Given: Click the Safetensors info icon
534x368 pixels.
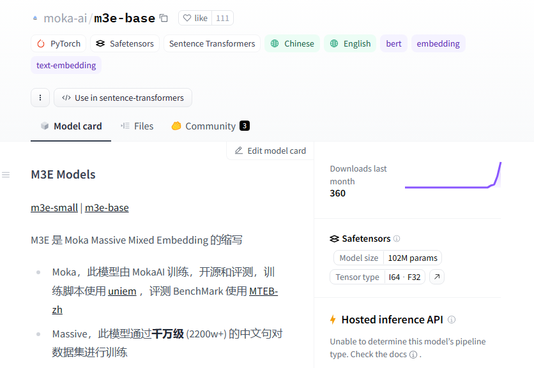Looking at the screenshot, I should [x=397, y=239].
